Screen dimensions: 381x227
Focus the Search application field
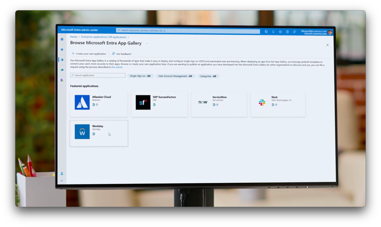(98, 75)
